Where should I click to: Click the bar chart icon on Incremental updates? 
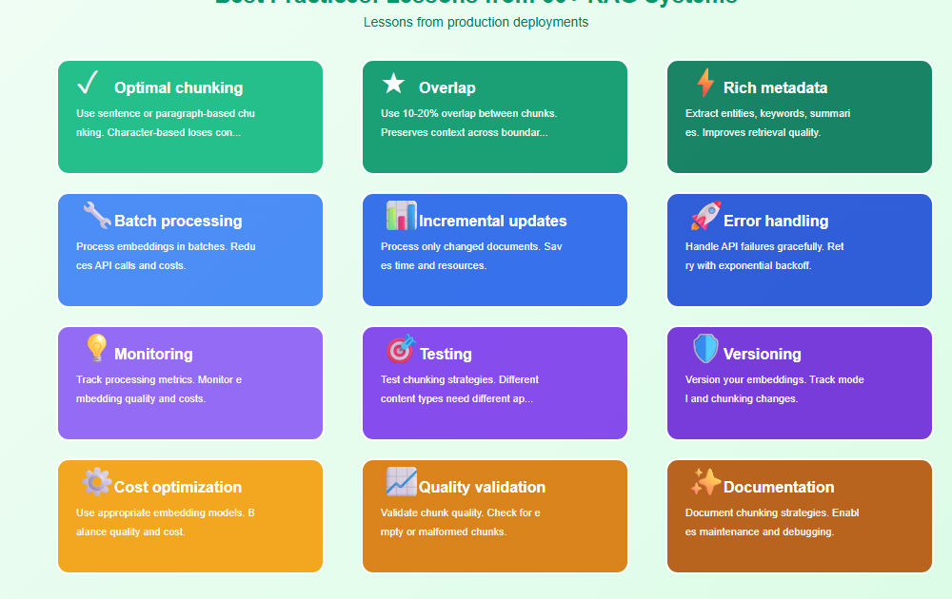pos(401,216)
